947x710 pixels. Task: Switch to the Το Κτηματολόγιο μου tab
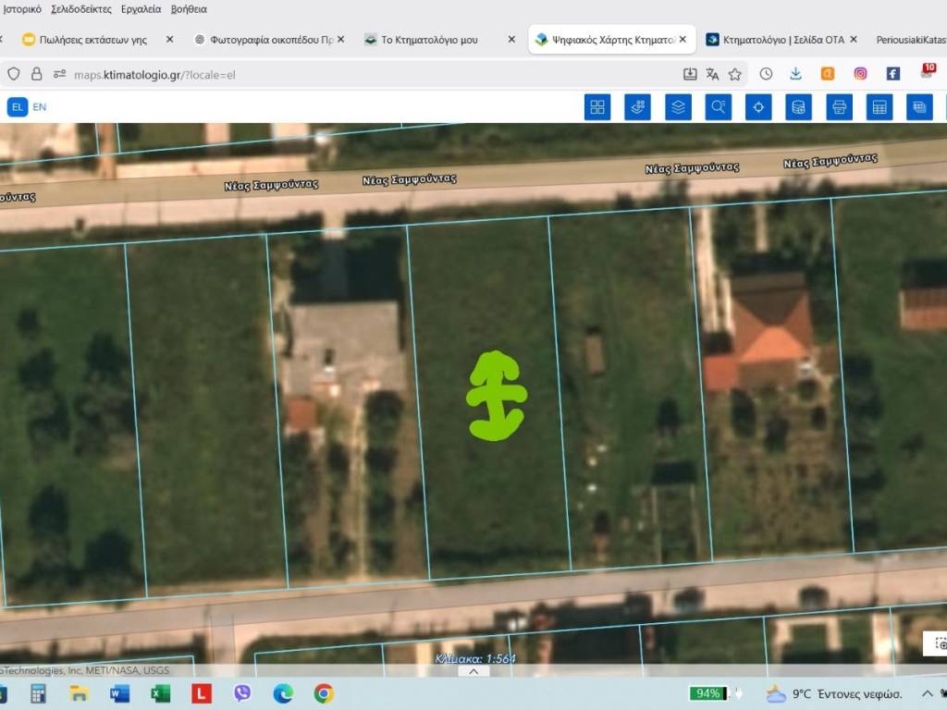click(429, 40)
